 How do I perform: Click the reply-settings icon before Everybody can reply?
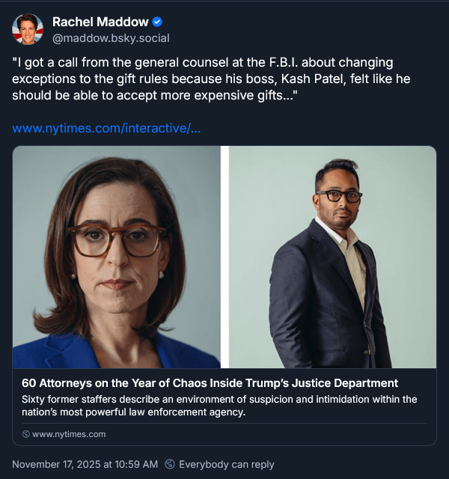[x=170, y=465]
